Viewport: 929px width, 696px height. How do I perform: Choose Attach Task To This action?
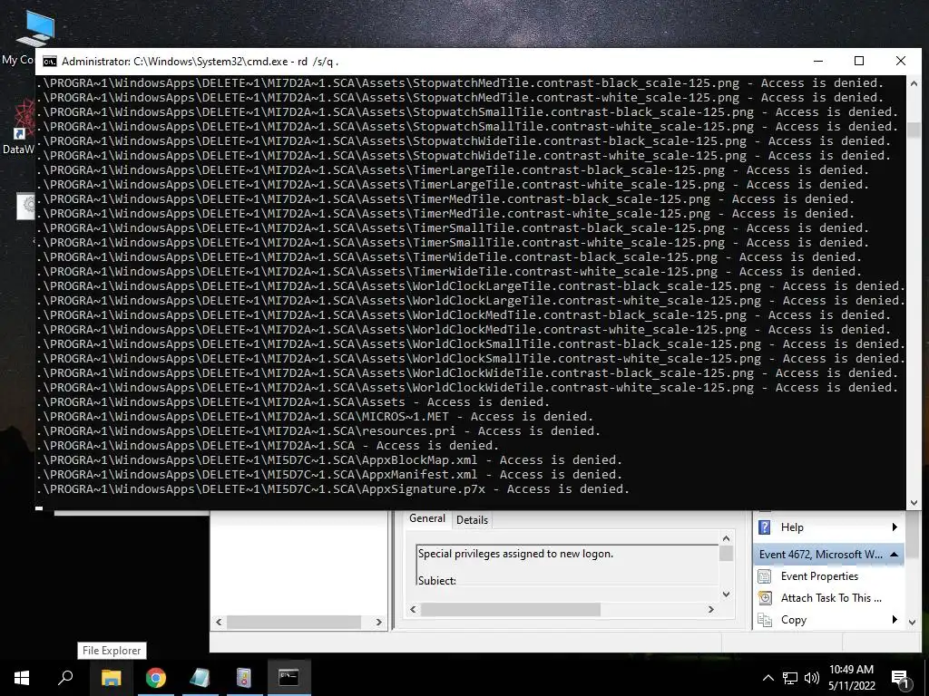click(x=831, y=598)
